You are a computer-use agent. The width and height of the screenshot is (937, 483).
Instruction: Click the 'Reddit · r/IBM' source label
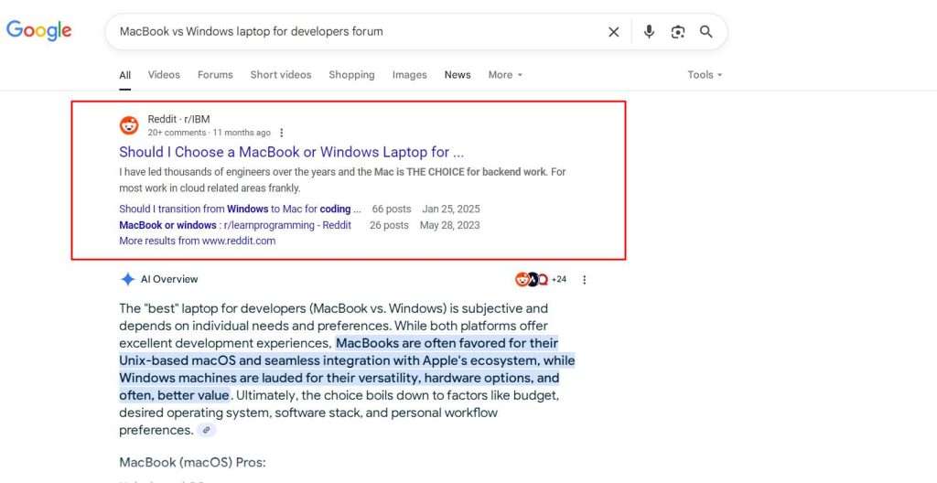click(x=178, y=119)
